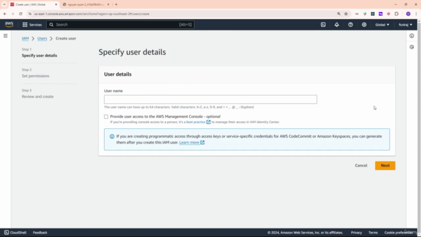Open the Services grid menu
Screen dimensions: 421x237
click(32, 25)
